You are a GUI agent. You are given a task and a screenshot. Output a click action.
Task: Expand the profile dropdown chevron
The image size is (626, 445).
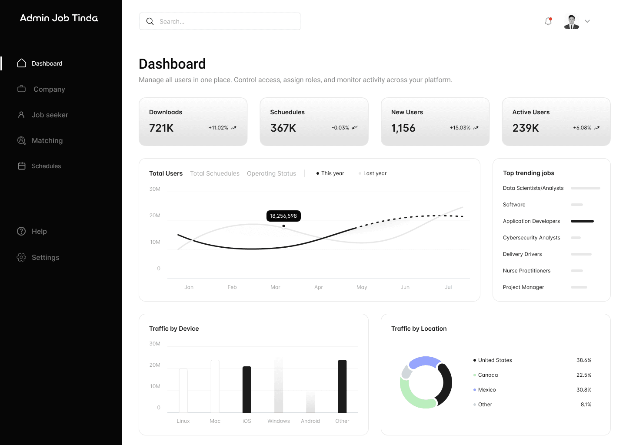point(587,21)
